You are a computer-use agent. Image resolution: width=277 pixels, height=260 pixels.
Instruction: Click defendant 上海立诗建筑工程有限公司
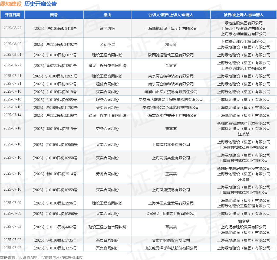click(244, 68)
